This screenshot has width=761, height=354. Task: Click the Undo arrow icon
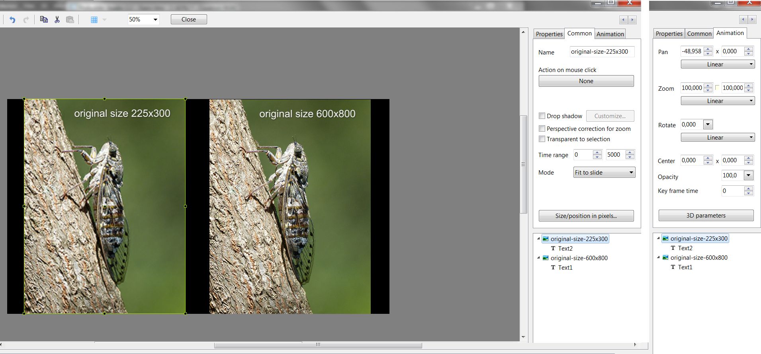coord(12,19)
